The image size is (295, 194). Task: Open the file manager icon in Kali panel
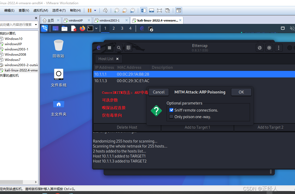(64, 29)
